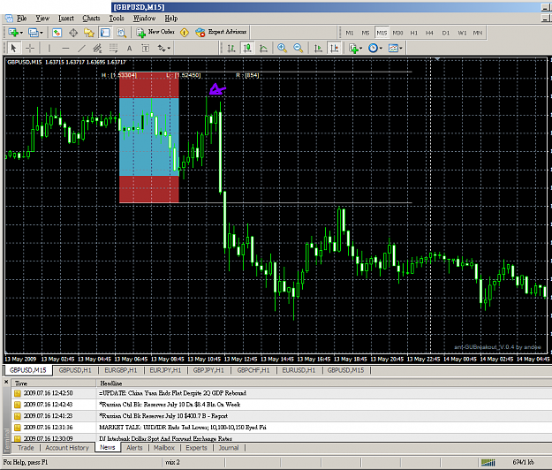
Task: Expand arrow next to Profiles icon
Action: (x=42, y=33)
